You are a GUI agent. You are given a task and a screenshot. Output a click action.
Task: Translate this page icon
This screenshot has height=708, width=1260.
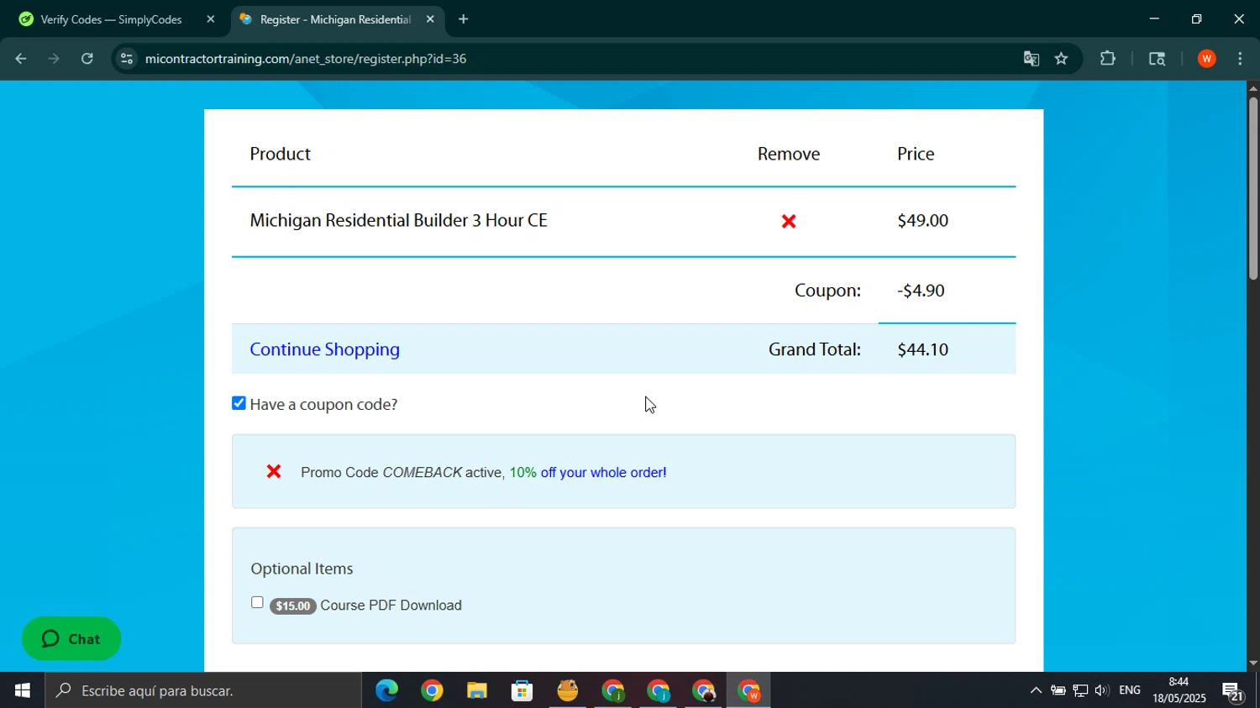tap(1032, 59)
